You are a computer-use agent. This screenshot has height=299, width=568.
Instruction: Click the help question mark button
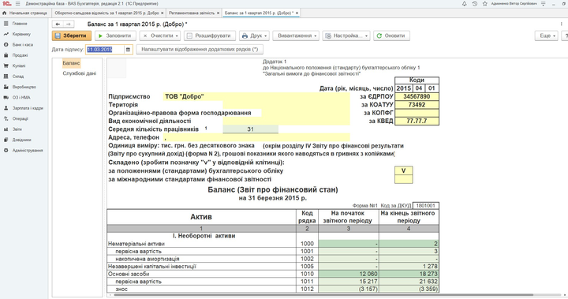point(565,36)
